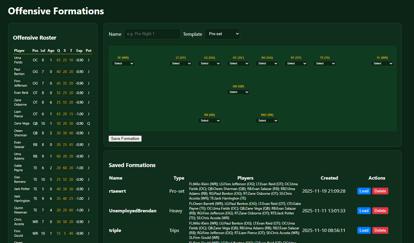Choose a player in TE (TE) dropdown

(x=325, y=63)
